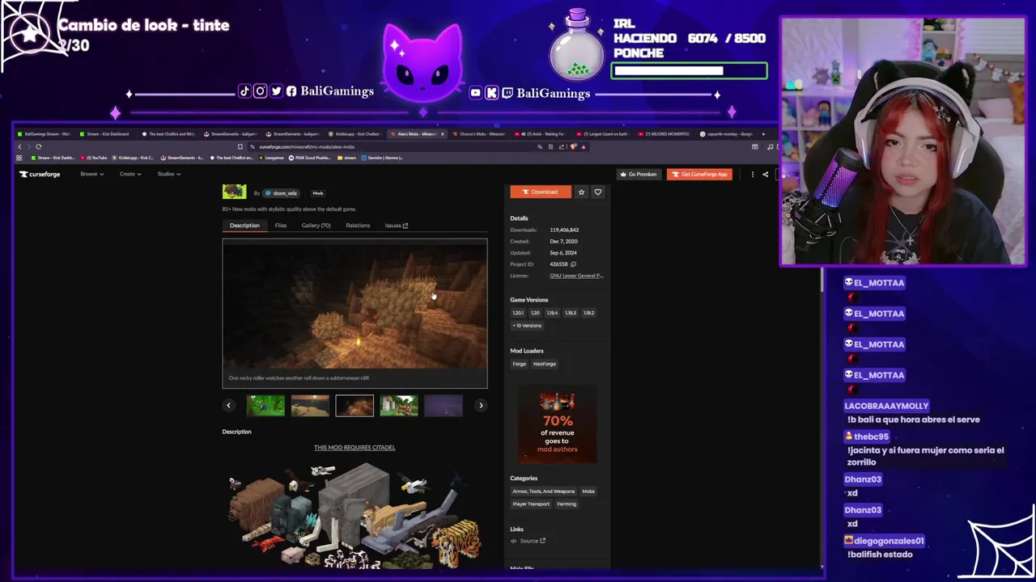The width and height of the screenshot is (1036, 582).
Task: Click the bookmark icon in address bar
Action: click(240, 147)
